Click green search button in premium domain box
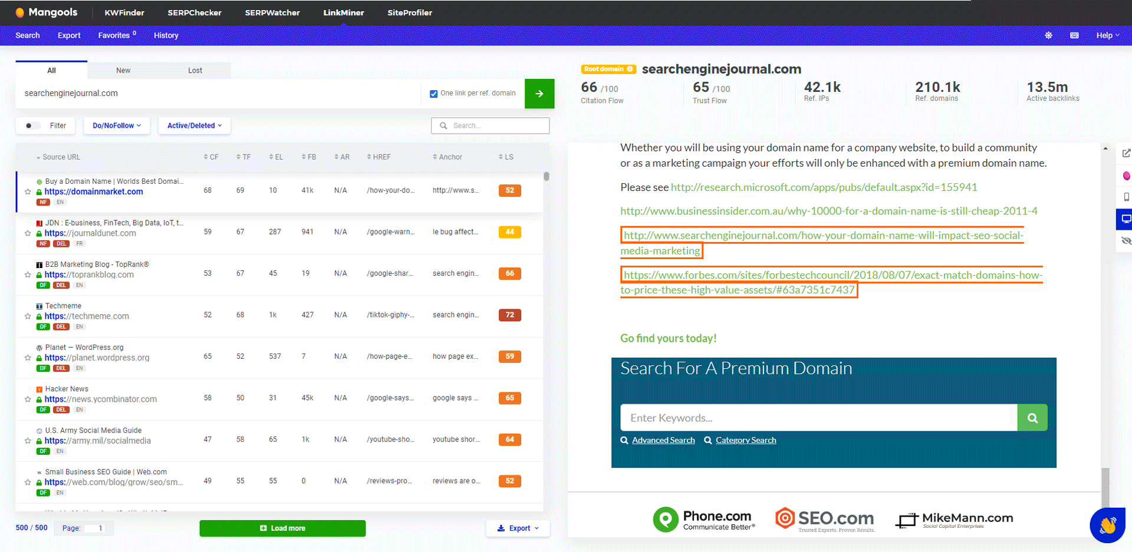 point(1032,418)
